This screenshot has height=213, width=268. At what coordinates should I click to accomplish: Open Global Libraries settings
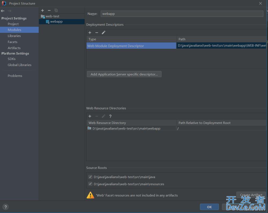[20, 65]
